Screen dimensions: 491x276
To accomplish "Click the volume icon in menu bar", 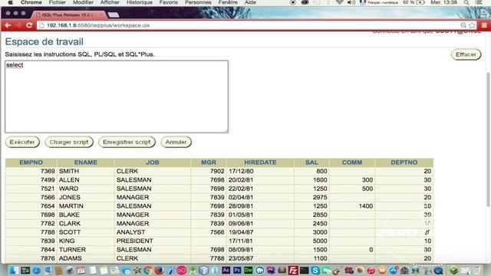I will point(351,2).
